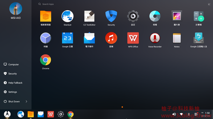Image resolution: width=213 pixels, height=119 pixels.
Task: Open Computer from the sidebar
Action: (11, 65)
